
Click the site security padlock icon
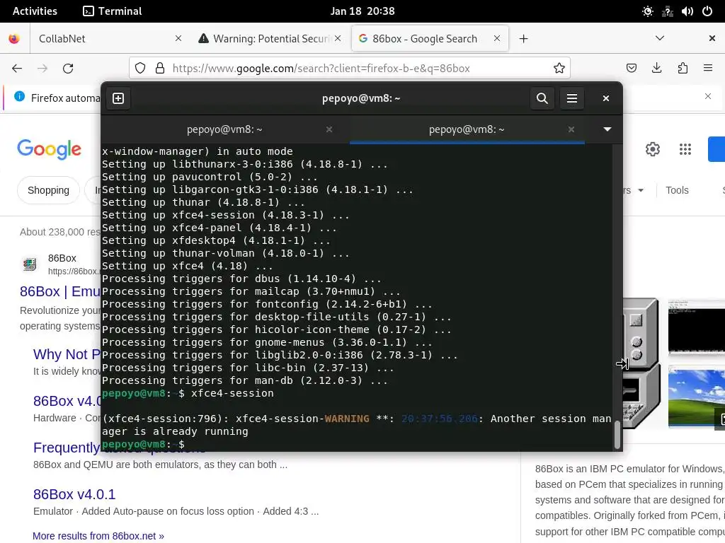pos(160,69)
